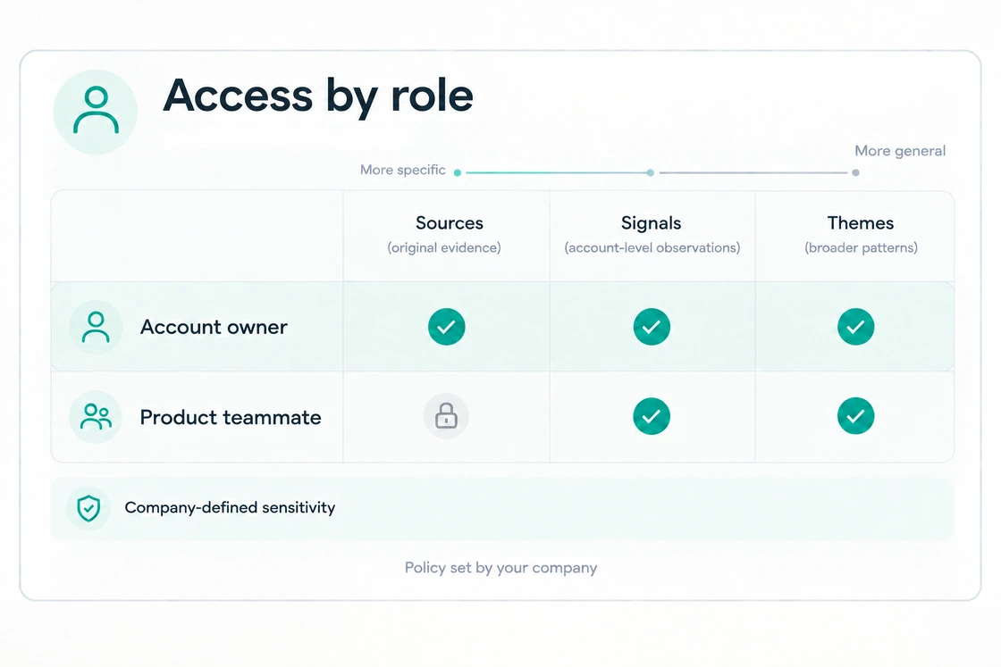Viewport: 1001px width, 667px height.
Task: Click Account owner's Themes checkmark
Action: click(856, 327)
